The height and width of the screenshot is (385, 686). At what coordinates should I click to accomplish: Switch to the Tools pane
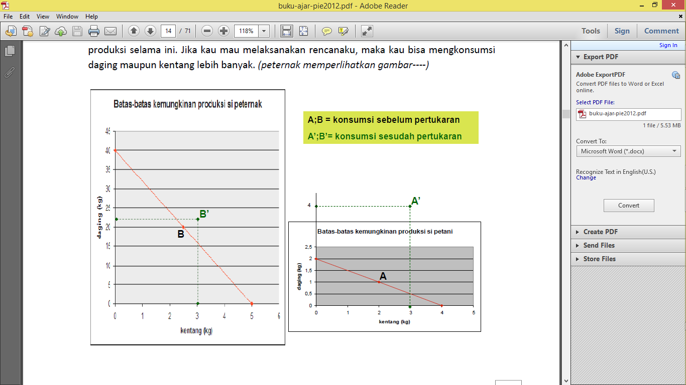tap(591, 31)
